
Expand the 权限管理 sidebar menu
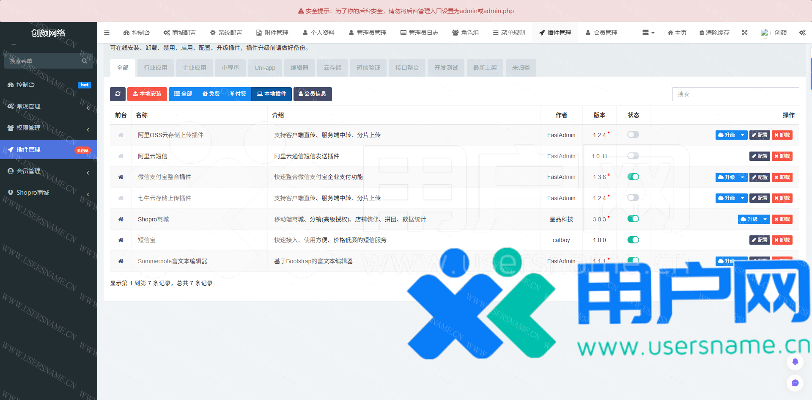[49, 128]
